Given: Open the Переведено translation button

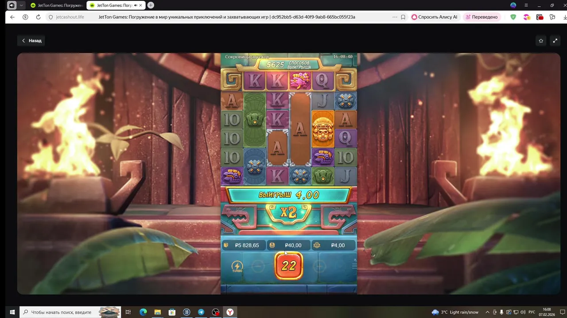Looking at the screenshot, I should click(482, 17).
